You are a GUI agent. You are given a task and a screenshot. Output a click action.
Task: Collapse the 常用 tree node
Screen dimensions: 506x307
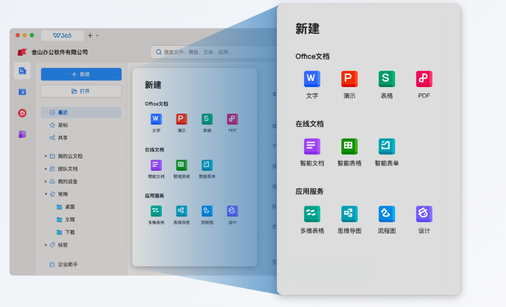click(x=46, y=194)
